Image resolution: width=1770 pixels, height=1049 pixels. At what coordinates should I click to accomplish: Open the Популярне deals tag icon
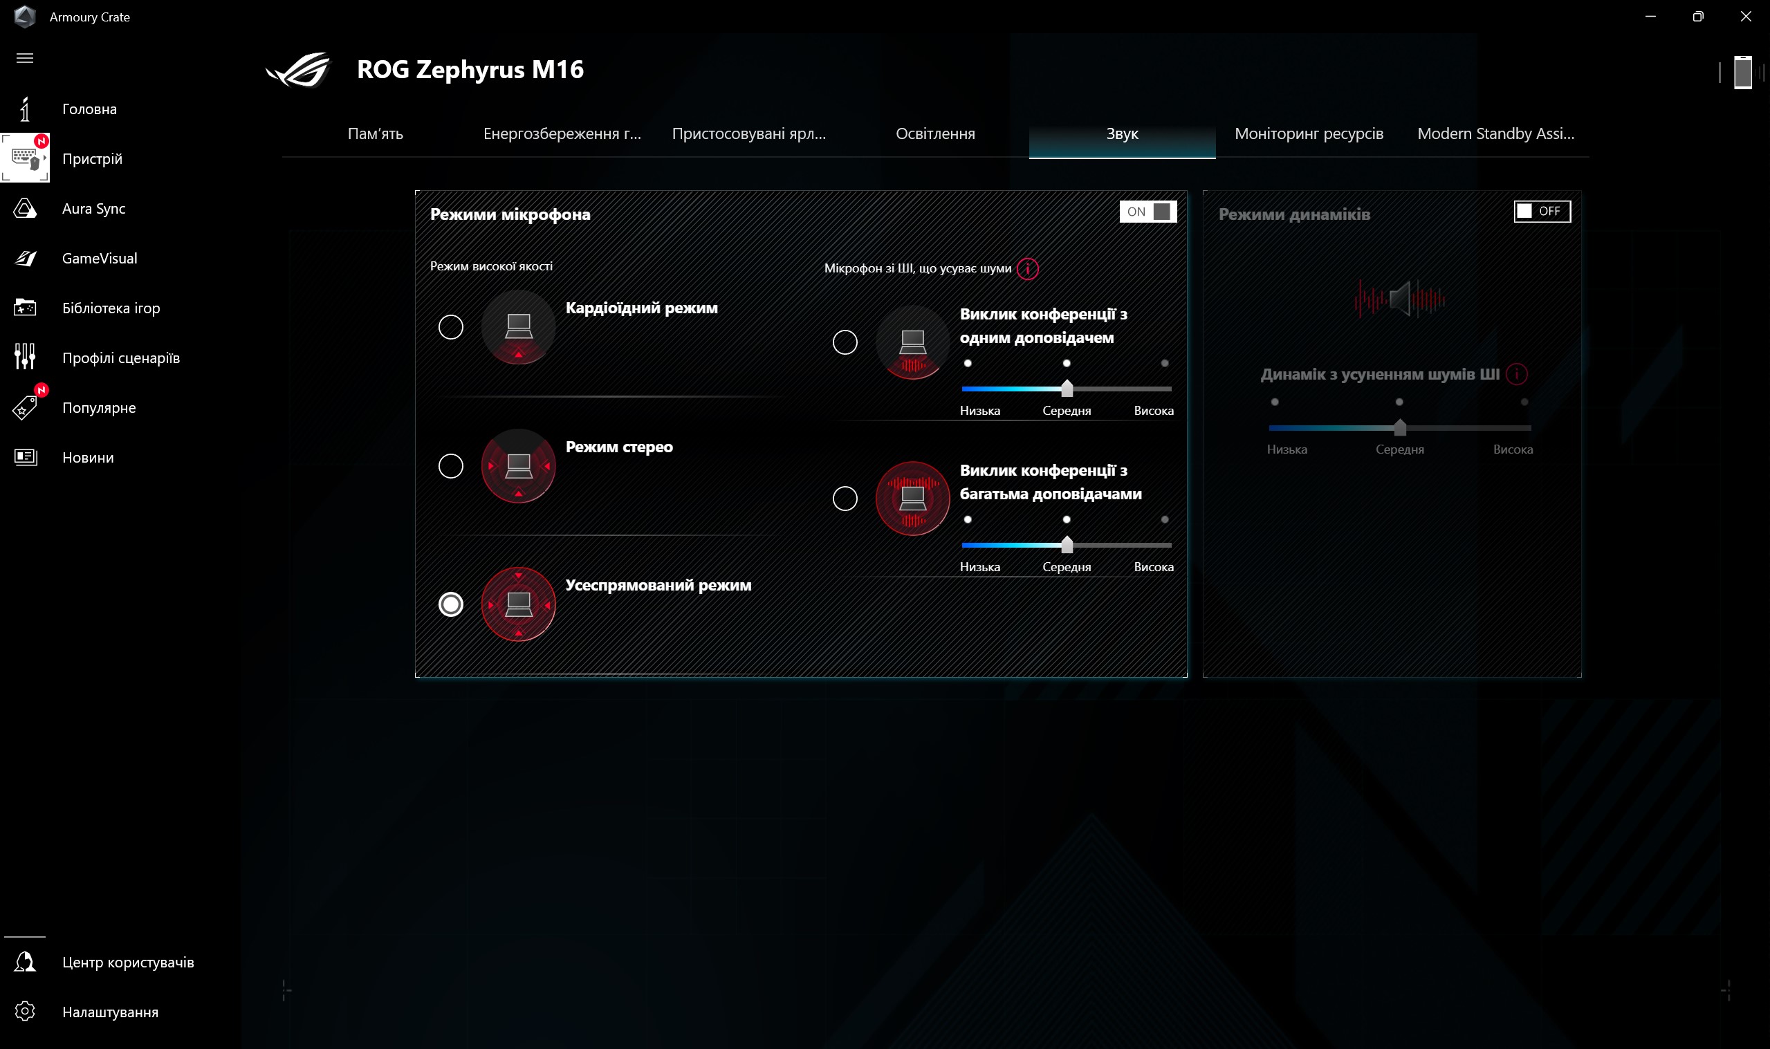[x=25, y=408]
